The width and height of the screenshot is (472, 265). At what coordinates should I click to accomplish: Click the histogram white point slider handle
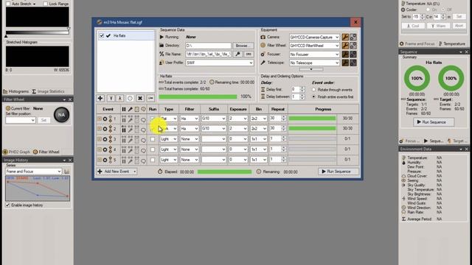pyautogui.click(x=69, y=29)
